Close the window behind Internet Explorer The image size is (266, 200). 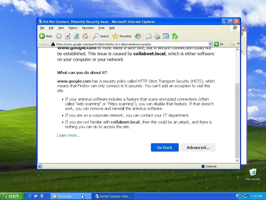click(x=243, y=28)
